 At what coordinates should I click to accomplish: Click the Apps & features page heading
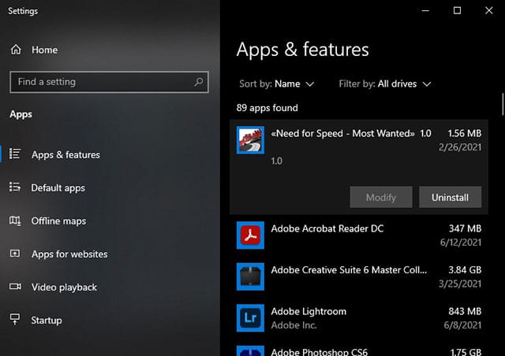[302, 50]
